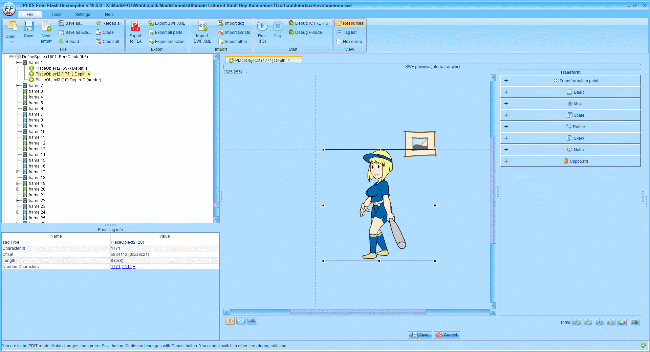The width and height of the screenshot is (650, 352).
Task: Expand the frame 17 tree node
Action: pos(18,172)
